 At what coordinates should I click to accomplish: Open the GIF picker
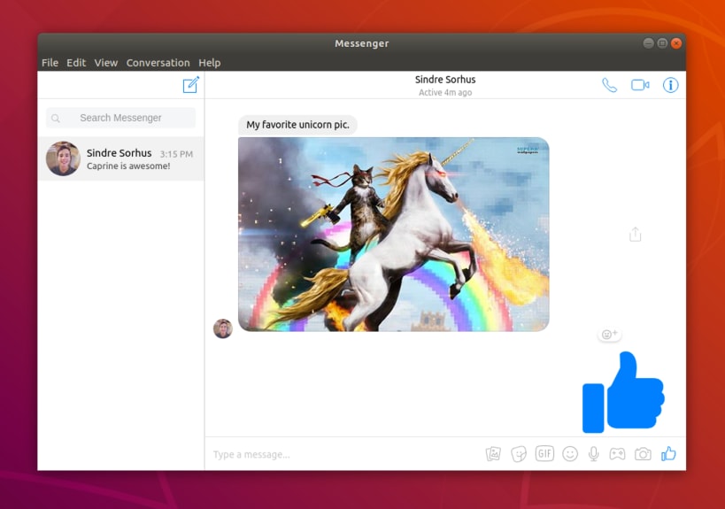544,453
